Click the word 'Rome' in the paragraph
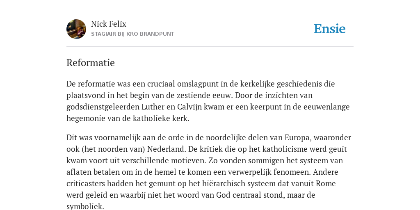Image resolution: width=420 pixels, height=210 pixels. (326, 183)
